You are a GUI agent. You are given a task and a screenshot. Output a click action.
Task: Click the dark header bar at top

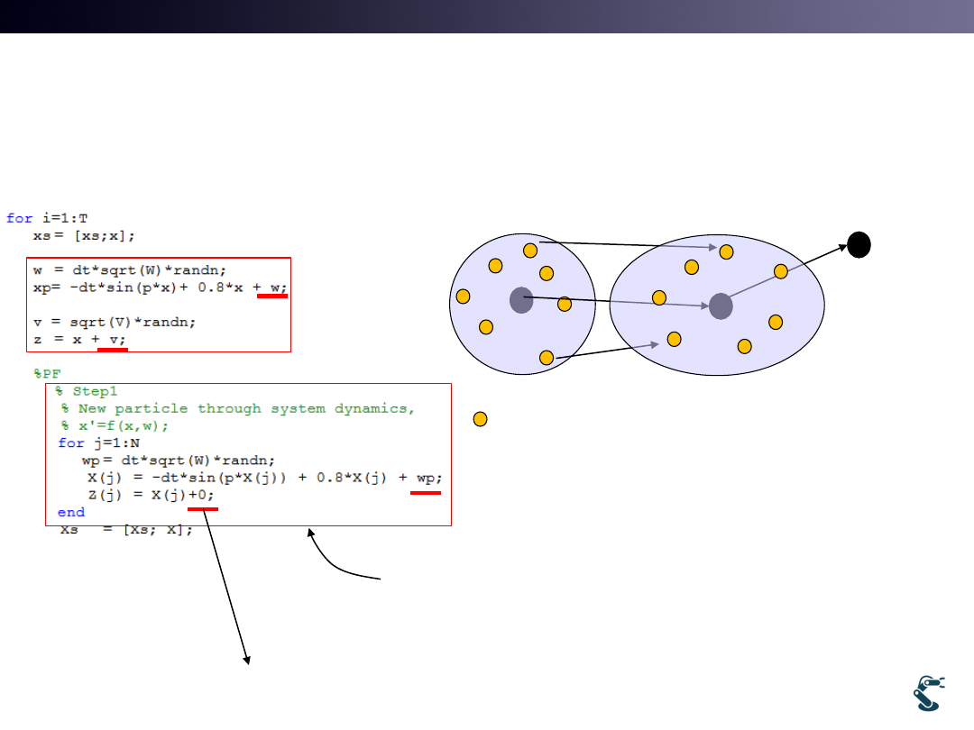pyautogui.click(x=487, y=16)
